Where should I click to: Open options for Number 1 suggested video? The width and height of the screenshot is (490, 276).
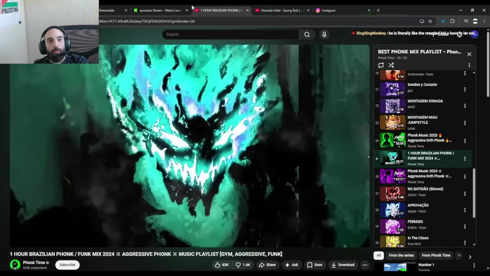point(474,265)
